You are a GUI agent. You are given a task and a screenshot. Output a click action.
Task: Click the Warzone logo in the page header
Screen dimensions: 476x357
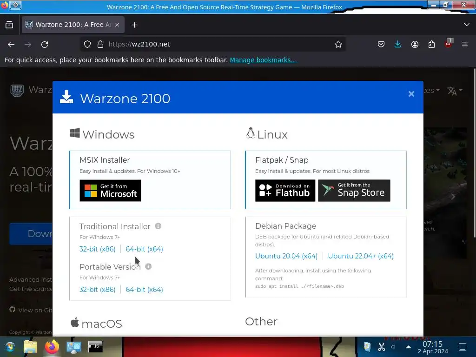click(17, 90)
